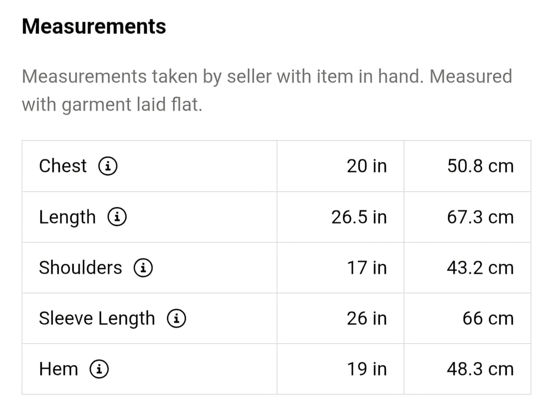This screenshot has width=553, height=413.
Task: Select the 67.3 cm length value
Action: 480,217
